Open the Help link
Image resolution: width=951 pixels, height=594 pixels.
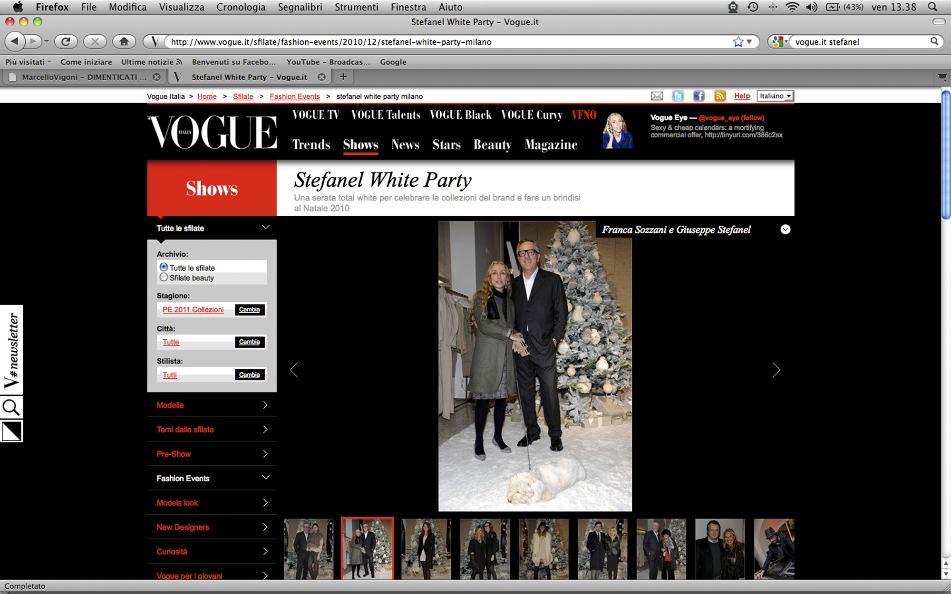point(742,96)
